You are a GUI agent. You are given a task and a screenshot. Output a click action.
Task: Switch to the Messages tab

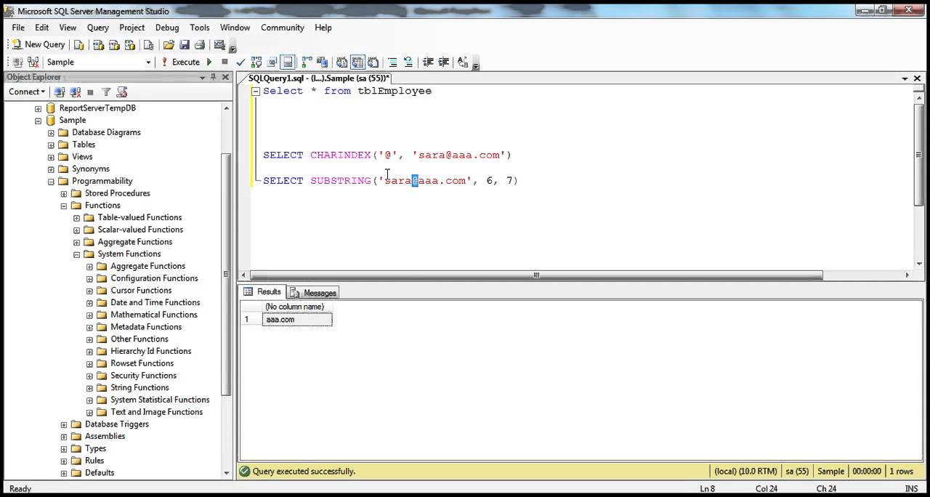click(313, 293)
